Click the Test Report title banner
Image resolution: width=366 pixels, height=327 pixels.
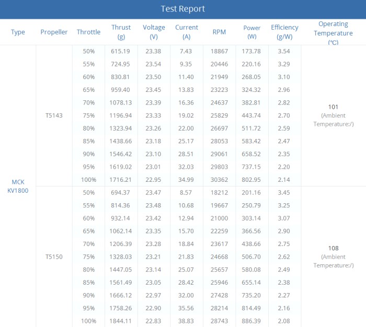click(x=183, y=9)
